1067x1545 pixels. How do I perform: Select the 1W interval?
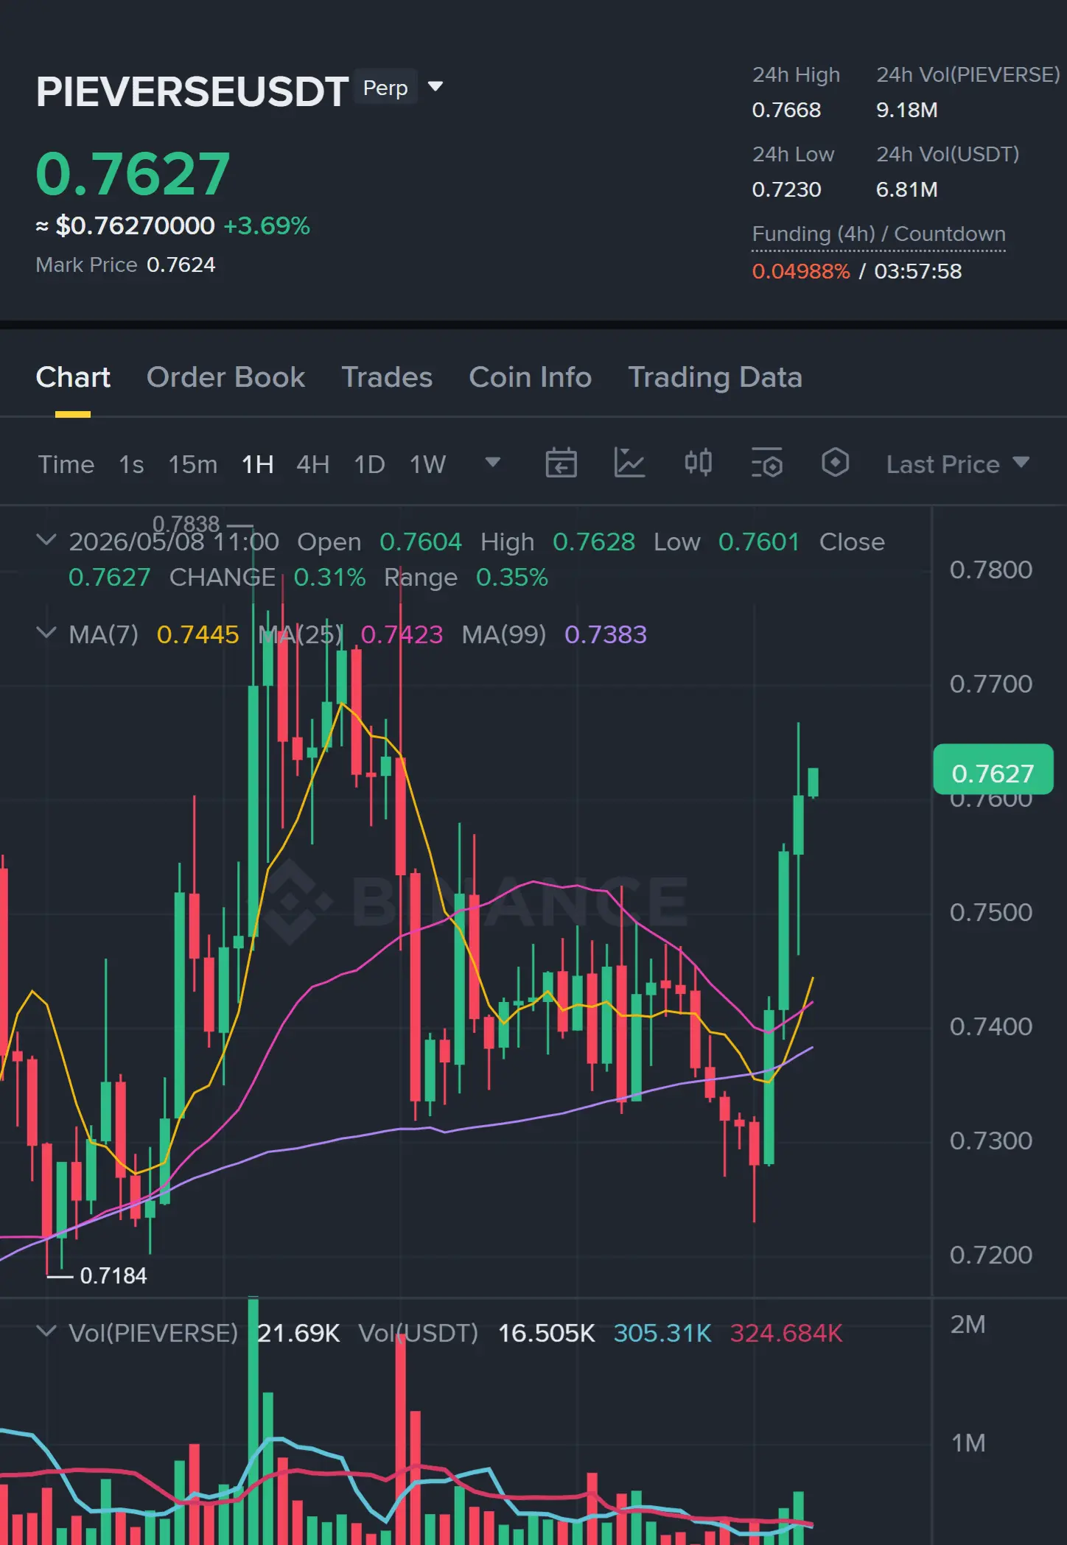428,464
